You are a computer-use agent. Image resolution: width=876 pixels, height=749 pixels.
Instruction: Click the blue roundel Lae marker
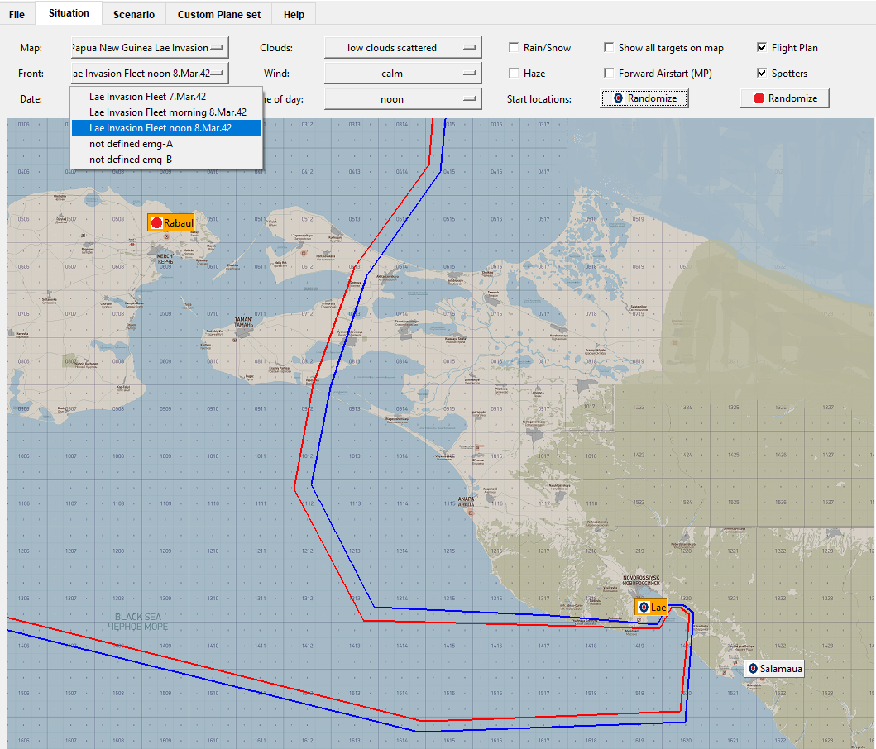[651, 607]
